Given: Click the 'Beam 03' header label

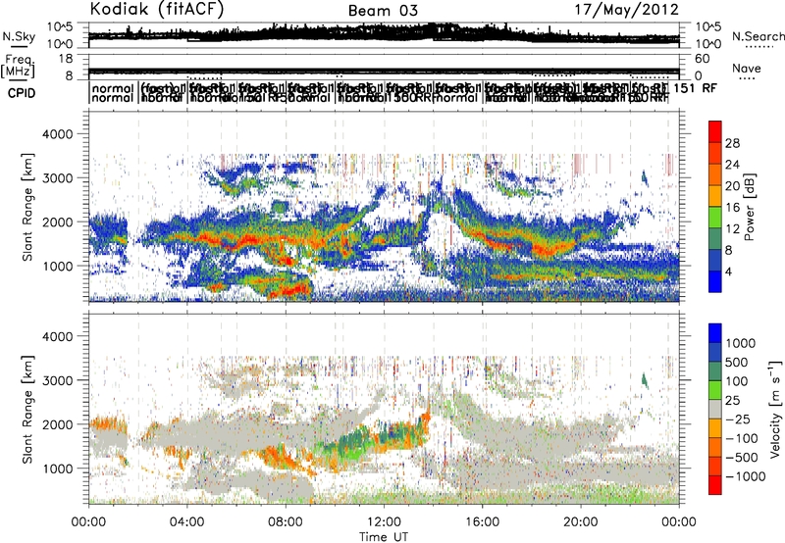Looking at the screenshot, I should click(383, 11).
